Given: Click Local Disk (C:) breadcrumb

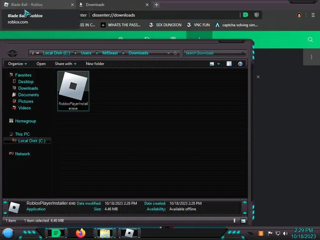Looking at the screenshot, I should (57, 53).
